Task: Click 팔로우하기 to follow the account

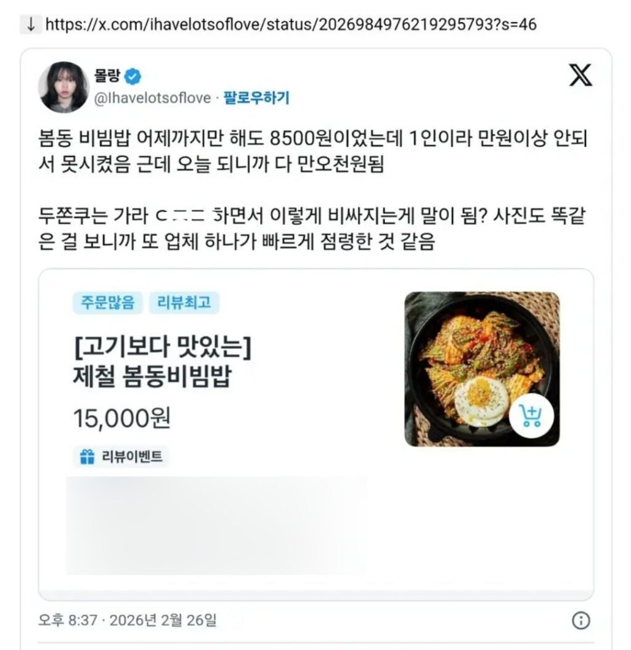Action: [256, 98]
